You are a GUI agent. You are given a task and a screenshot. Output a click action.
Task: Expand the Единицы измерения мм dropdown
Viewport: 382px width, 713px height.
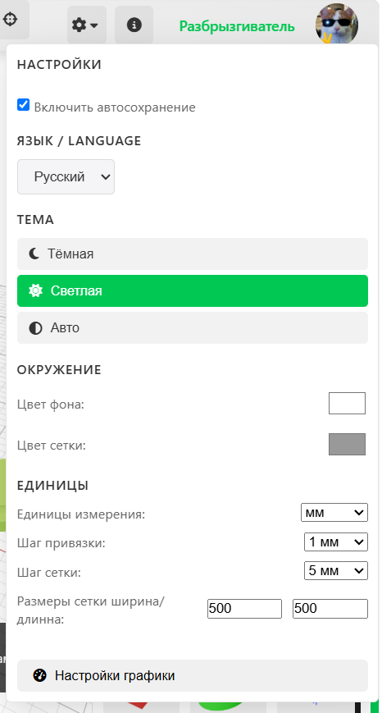pos(334,513)
